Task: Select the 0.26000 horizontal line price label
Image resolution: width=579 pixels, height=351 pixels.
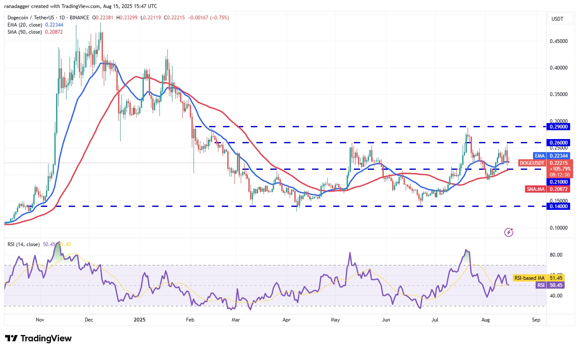Action: [559, 142]
